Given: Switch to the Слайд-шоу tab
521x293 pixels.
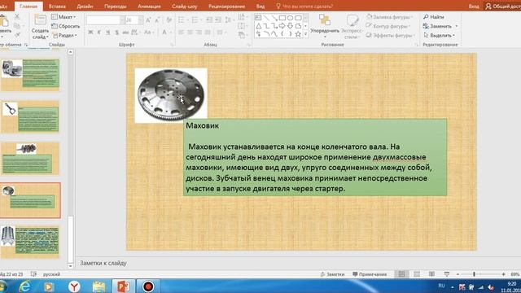Looking at the screenshot, I should 185,7.
